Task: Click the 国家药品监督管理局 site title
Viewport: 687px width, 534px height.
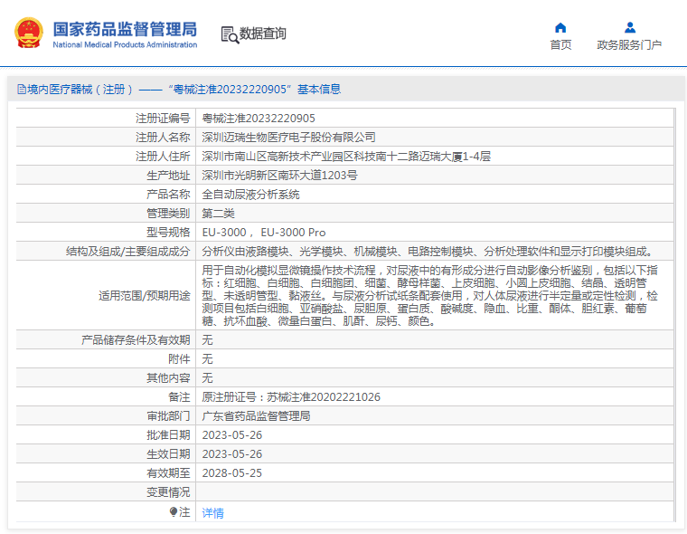Action: click(125, 29)
